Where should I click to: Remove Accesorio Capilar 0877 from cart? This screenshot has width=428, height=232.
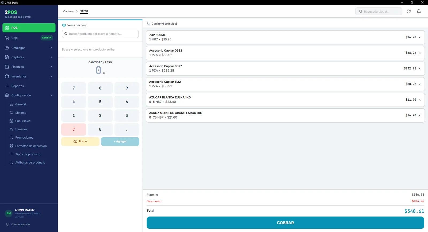419,69
